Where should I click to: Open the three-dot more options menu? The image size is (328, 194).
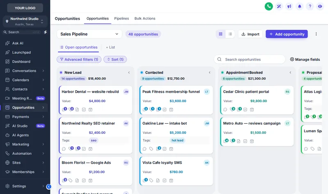click(316, 34)
